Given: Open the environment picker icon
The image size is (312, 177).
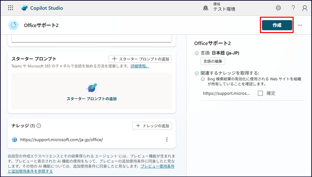Looking at the screenshot, I should coord(205,8).
